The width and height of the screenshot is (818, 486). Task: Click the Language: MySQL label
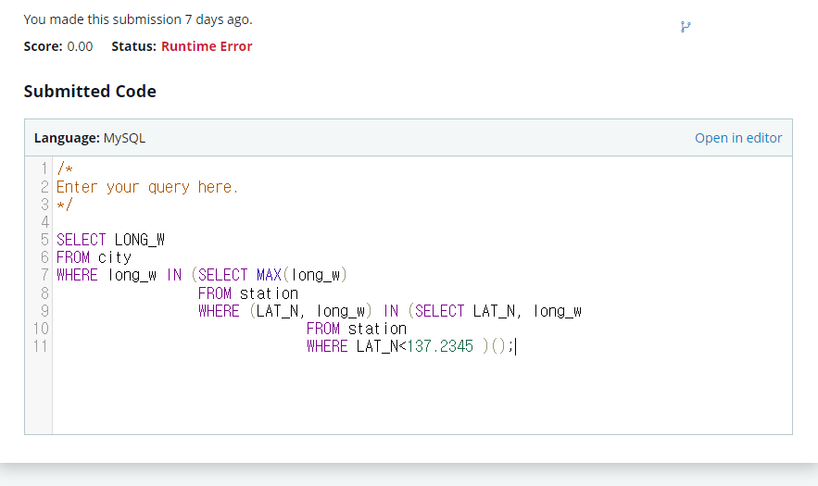click(90, 138)
